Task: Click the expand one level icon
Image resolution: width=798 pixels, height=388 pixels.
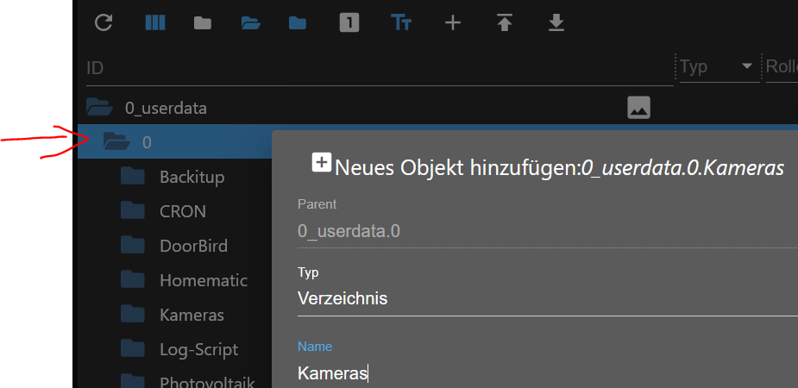Action: (x=349, y=23)
